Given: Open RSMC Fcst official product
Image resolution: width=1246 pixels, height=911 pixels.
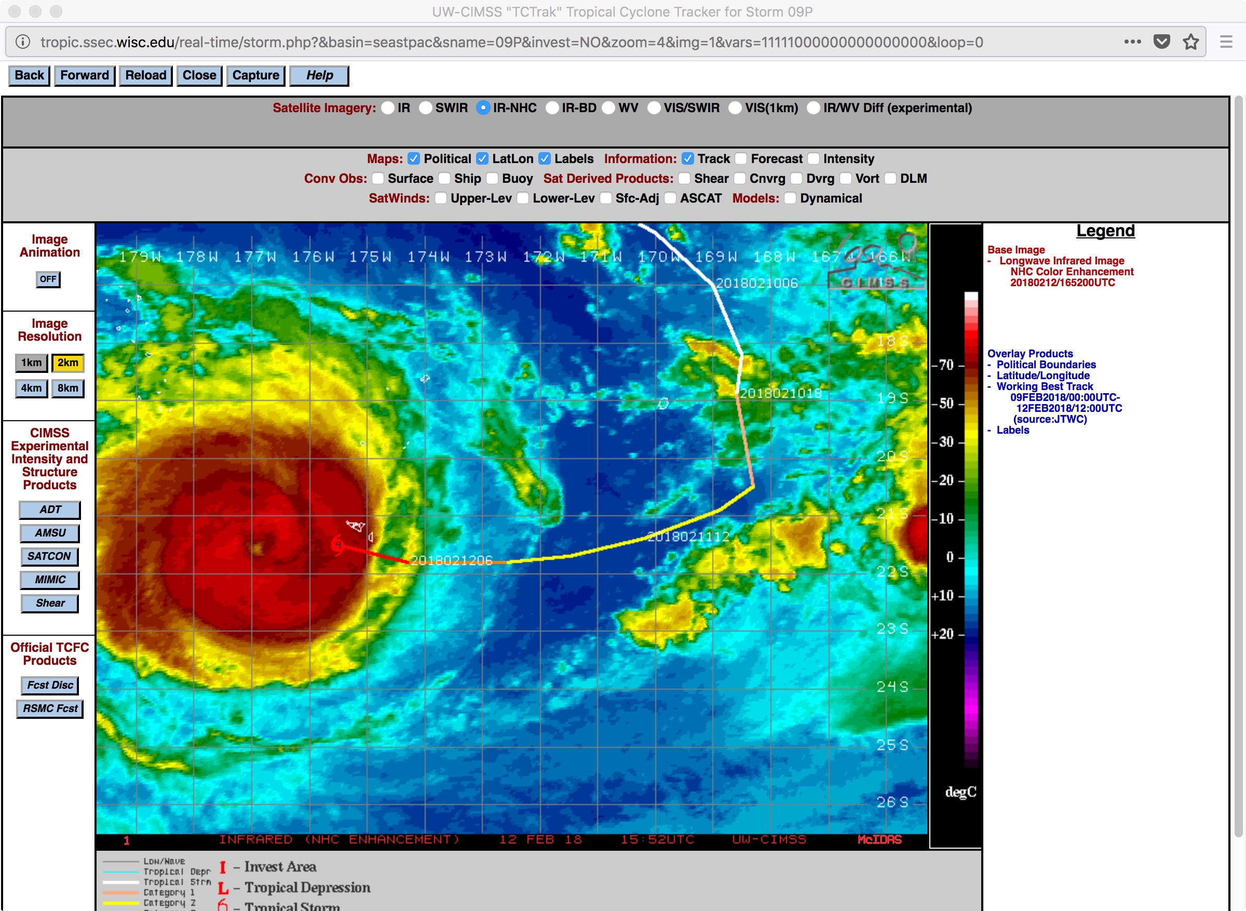Looking at the screenshot, I should coord(50,708).
